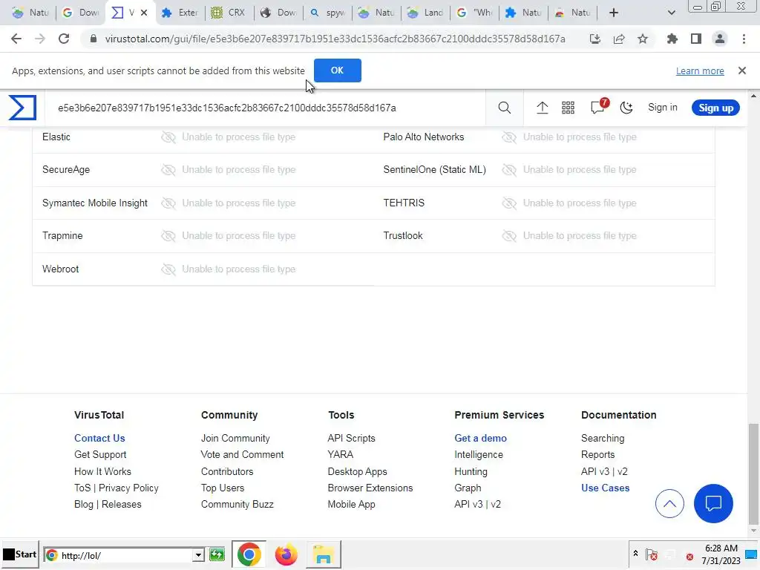Show hidden system tray icons
This screenshot has height=570, width=760.
(x=635, y=554)
